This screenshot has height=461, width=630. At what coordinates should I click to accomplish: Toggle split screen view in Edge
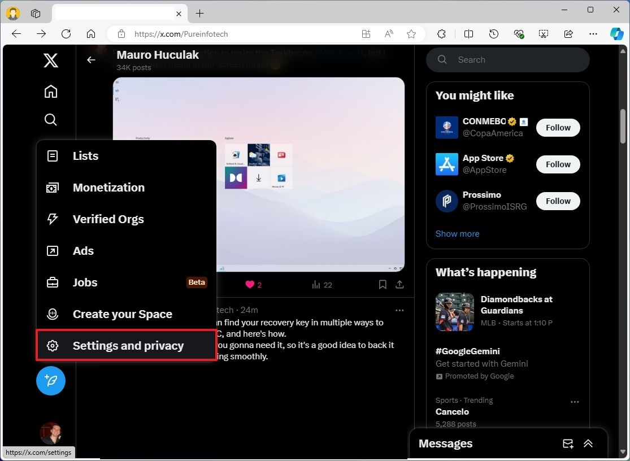468,34
